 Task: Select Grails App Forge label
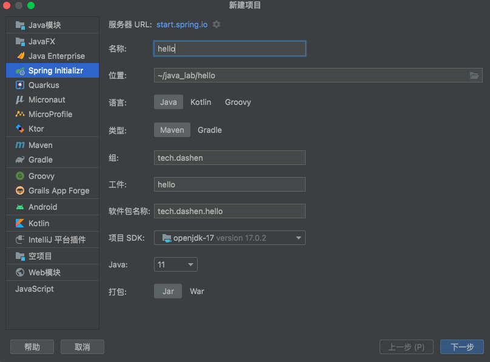click(x=59, y=190)
